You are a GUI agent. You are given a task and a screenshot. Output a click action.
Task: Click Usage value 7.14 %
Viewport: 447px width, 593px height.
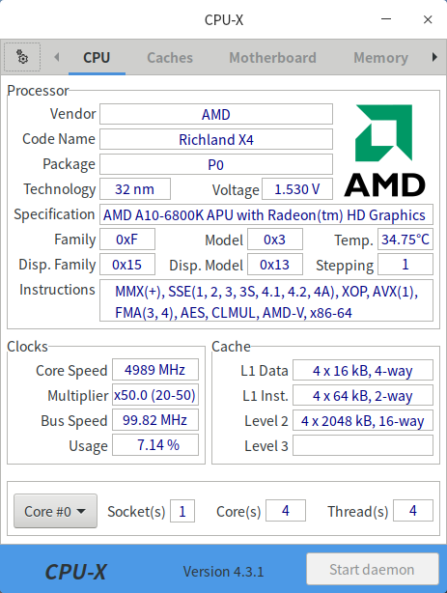tap(155, 444)
